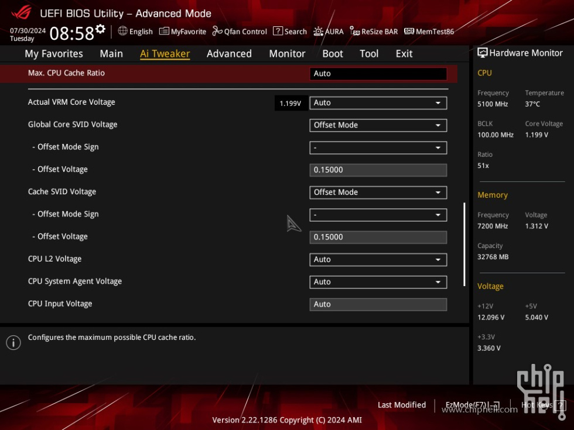Select the CPU L2 Voltage label

coord(54,259)
